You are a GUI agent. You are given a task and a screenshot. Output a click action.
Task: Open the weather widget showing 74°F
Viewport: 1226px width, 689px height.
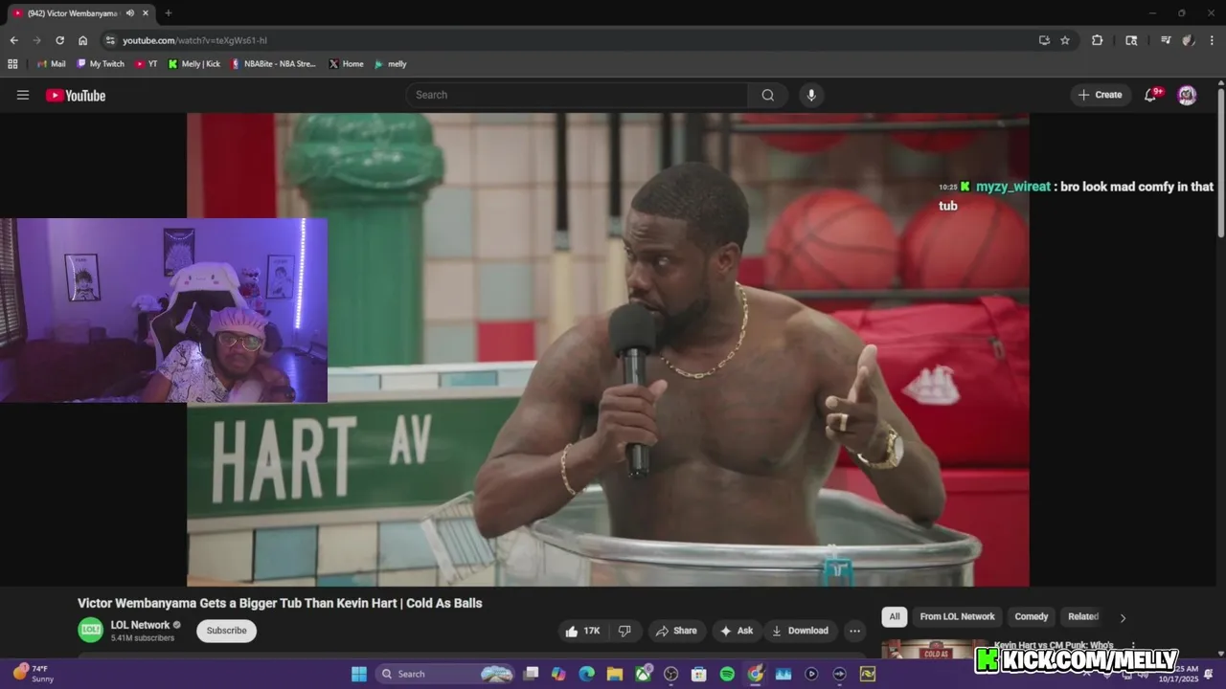33,674
